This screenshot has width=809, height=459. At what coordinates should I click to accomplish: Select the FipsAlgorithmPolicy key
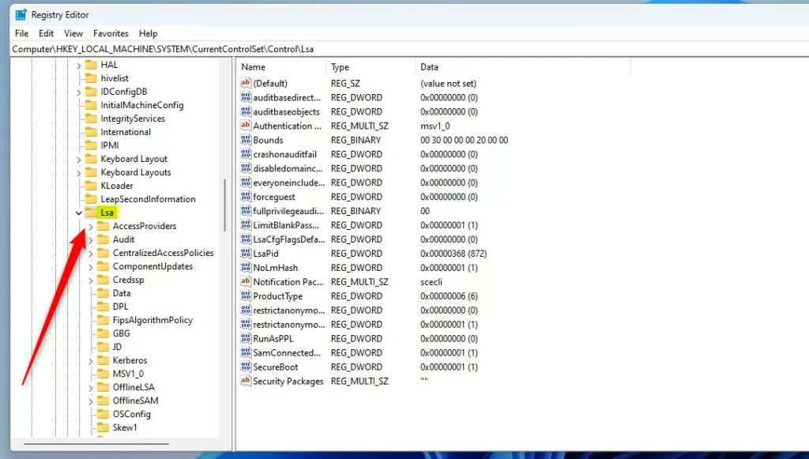[152, 320]
